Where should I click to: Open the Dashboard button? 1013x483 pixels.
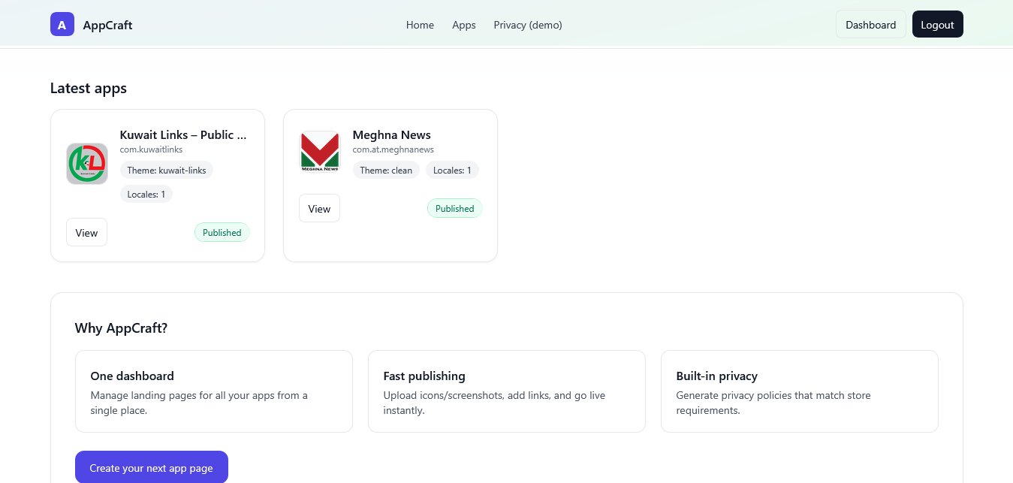[870, 25]
